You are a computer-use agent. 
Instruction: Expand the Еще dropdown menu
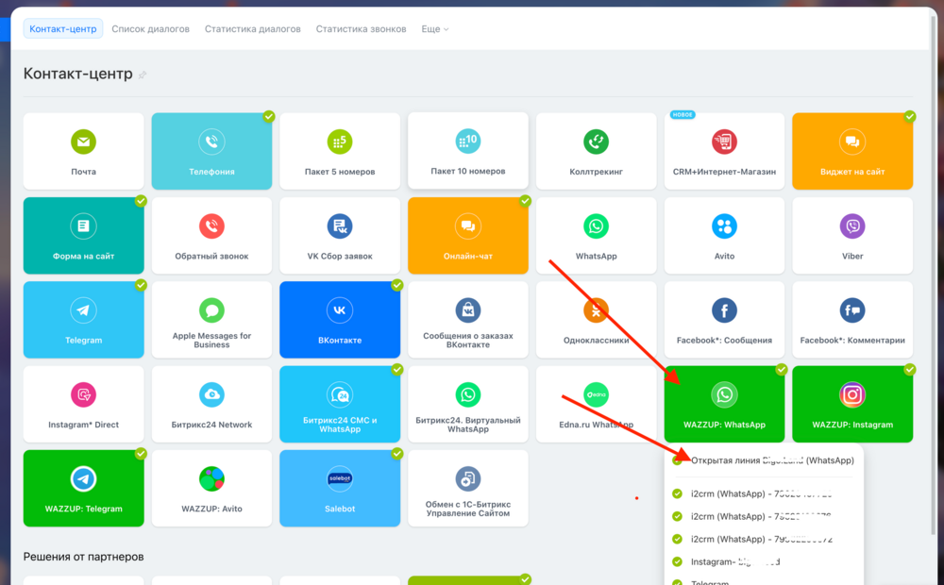[434, 29]
